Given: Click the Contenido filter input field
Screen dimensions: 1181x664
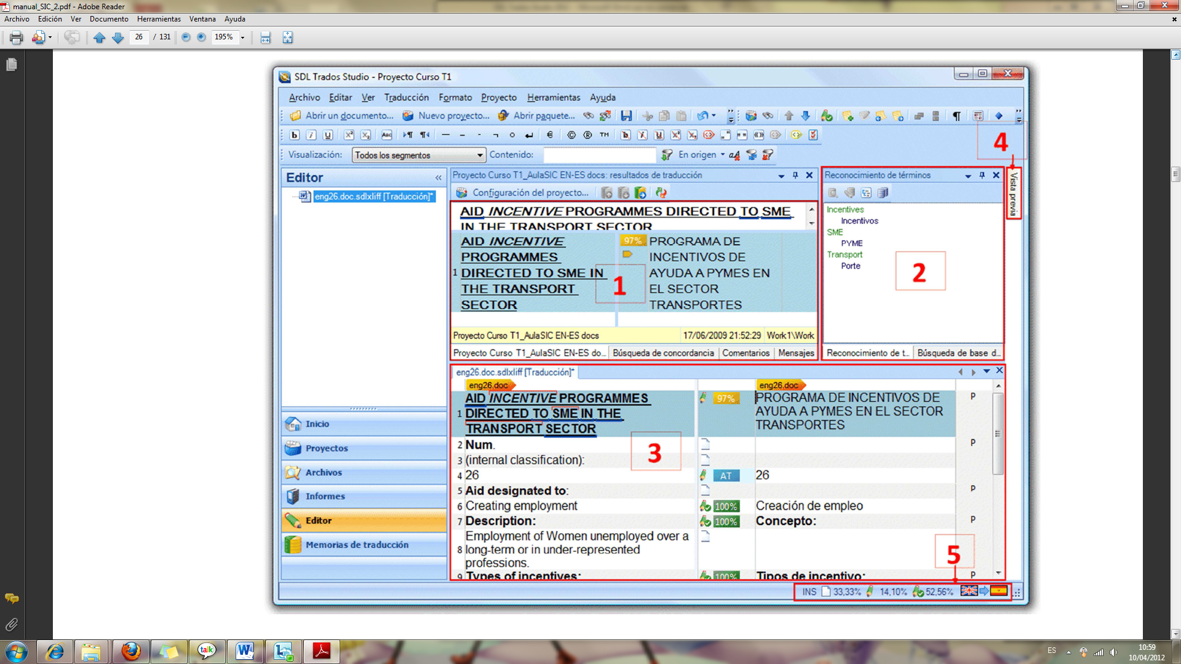Looking at the screenshot, I should click(x=600, y=155).
